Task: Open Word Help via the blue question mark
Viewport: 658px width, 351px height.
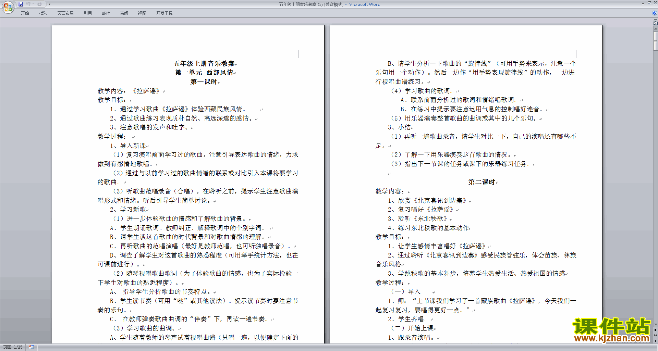Action: pyautogui.click(x=655, y=13)
